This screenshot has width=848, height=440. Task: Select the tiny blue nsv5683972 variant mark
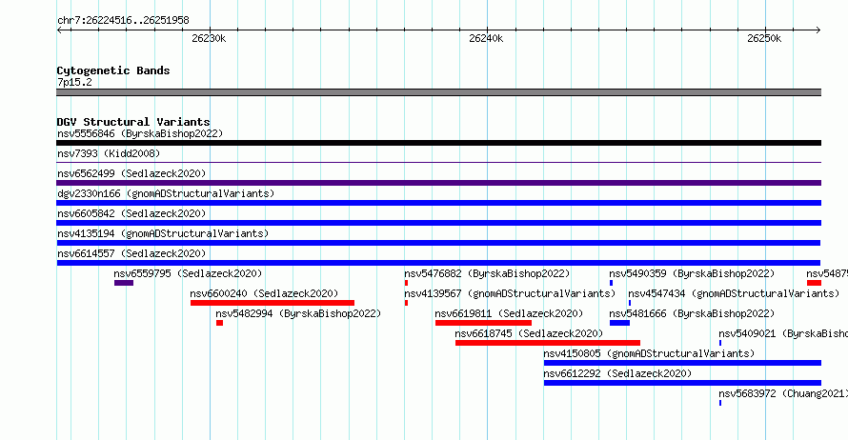(x=720, y=403)
